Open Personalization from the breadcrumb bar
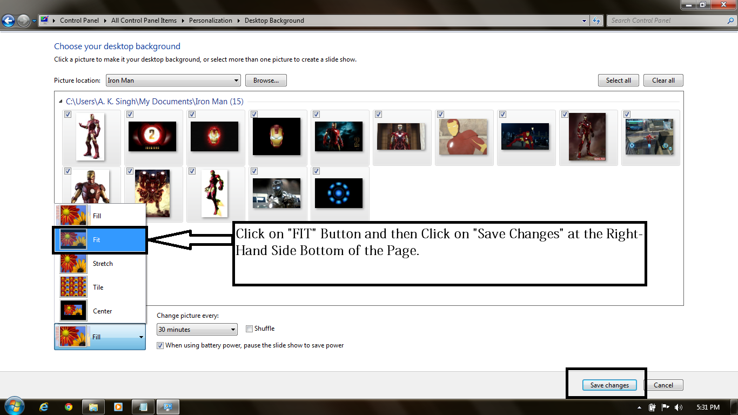The image size is (738, 415). tap(211, 20)
